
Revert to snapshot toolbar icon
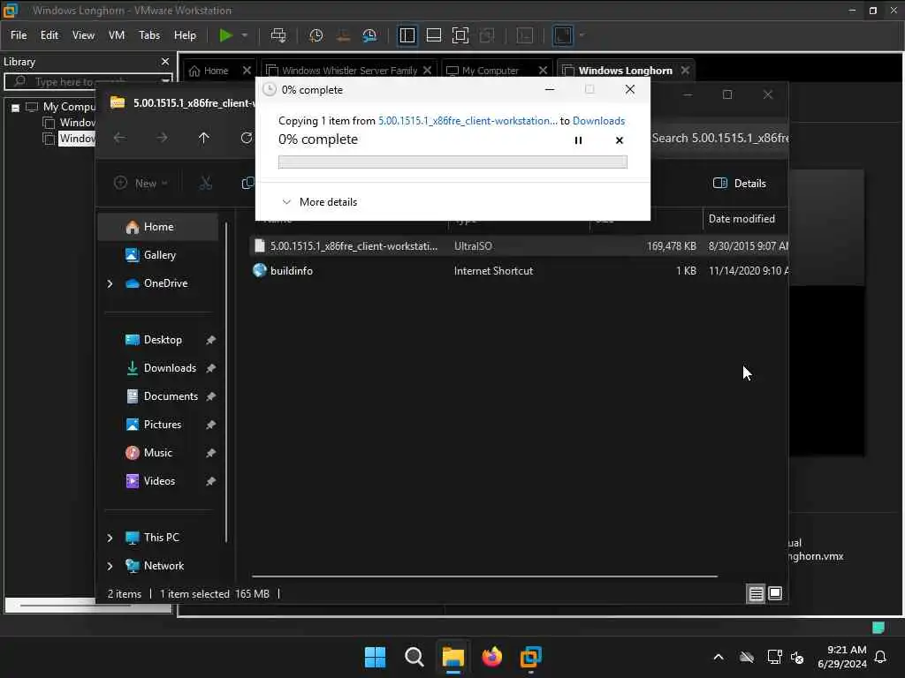[343, 35]
